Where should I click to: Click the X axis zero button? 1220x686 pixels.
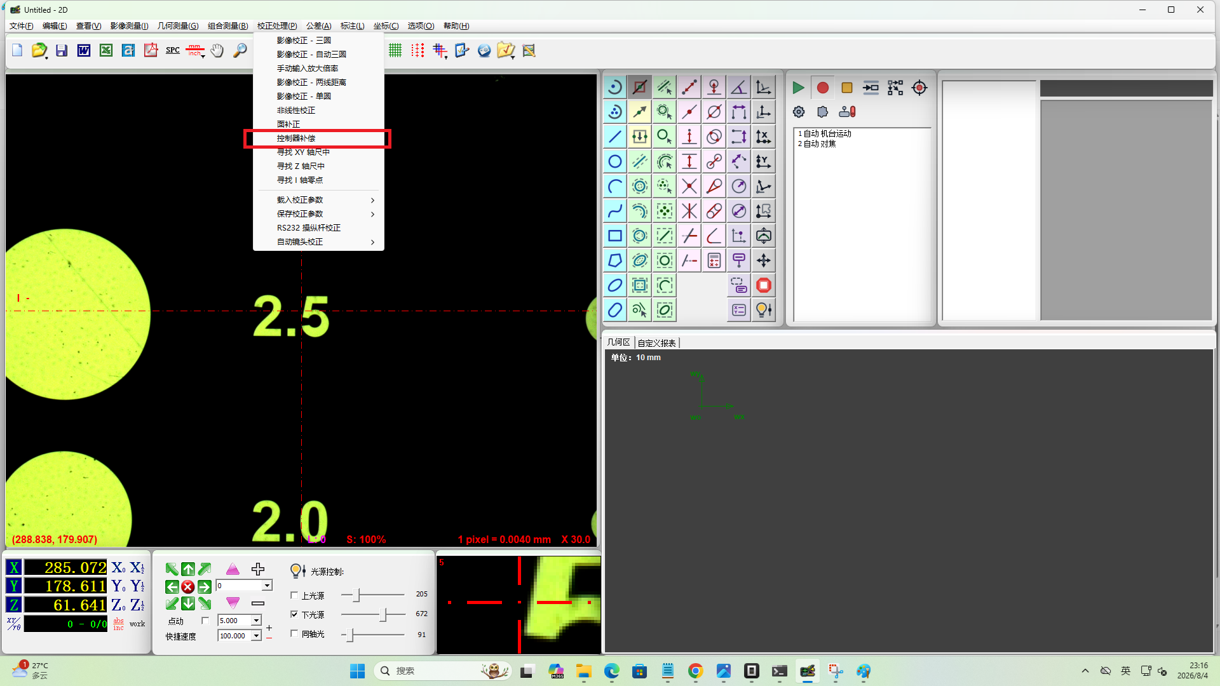(x=119, y=567)
